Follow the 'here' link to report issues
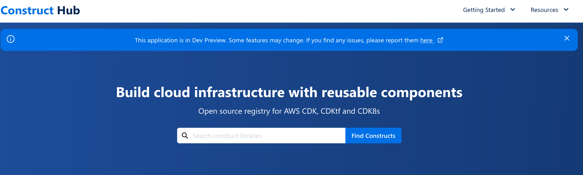The height and width of the screenshot is (175, 583). coord(427,40)
